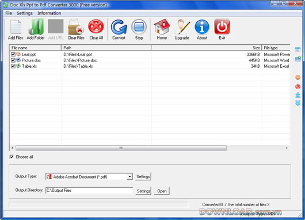Open the Settings menu
This screenshot has width=305, height=220.
click(x=25, y=13)
